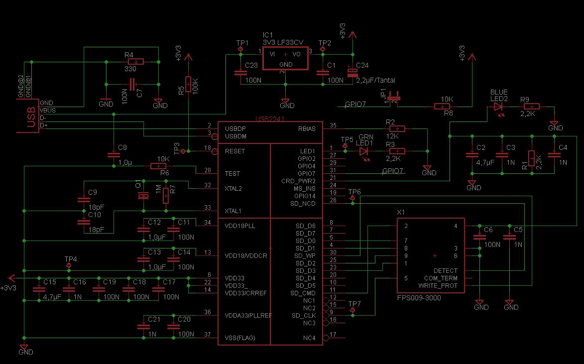Click the GPIO7 net label near JP1
Viewport: 584px width, 364px height.
pyautogui.click(x=355, y=104)
